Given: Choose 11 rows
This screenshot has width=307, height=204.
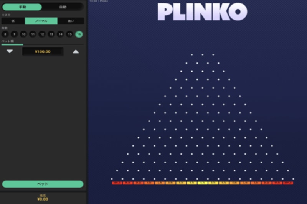Looking at the screenshot, I should (x=33, y=34).
